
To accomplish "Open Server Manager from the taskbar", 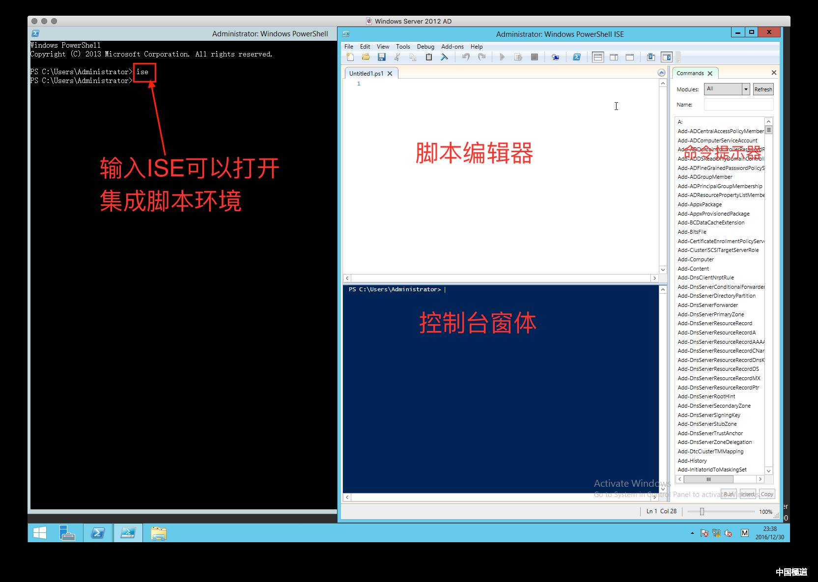I will coord(67,533).
